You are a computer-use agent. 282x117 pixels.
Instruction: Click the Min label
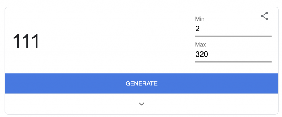(x=200, y=19)
